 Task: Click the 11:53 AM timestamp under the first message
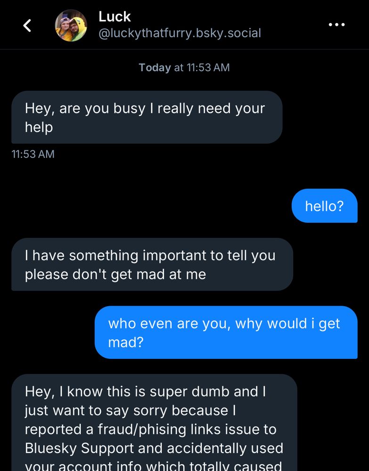pos(33,154)
